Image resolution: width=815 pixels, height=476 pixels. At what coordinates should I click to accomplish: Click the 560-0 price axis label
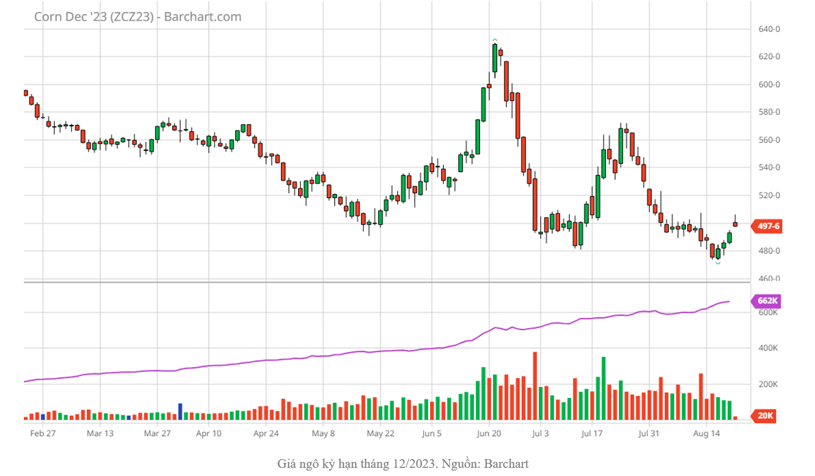click(x=769, y=140)
